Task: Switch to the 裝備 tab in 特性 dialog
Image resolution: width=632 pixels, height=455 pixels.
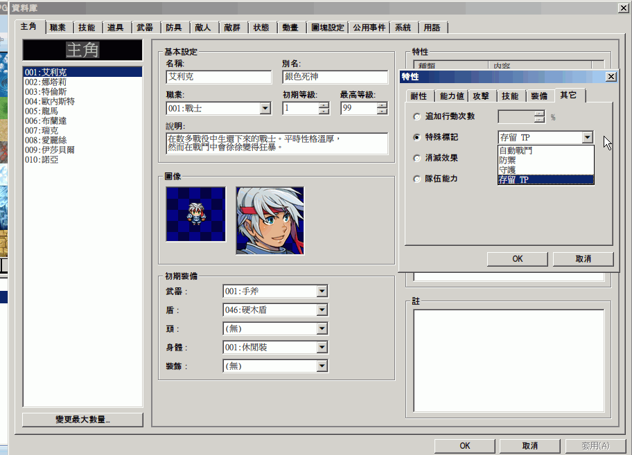Action: 539,96
